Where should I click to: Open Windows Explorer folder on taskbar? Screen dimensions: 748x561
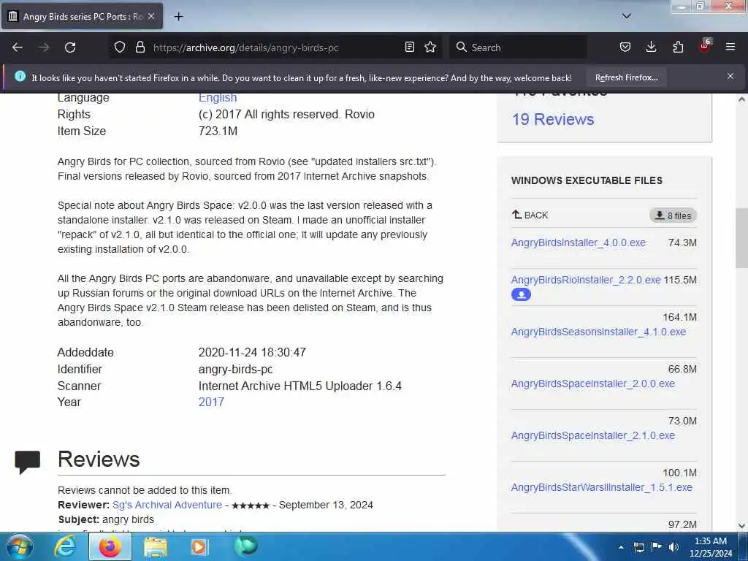(155, 546)
